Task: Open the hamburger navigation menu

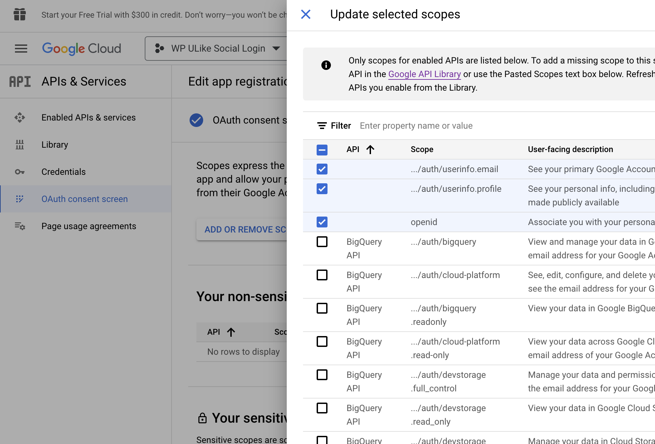Action: tap(21, 49)
